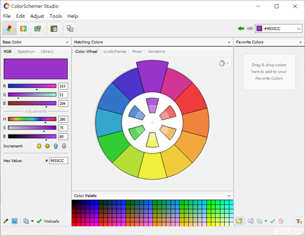Click the screen color picker toolbar icon
The width and height of the screenshot is (305, 236).
point(70,29)
